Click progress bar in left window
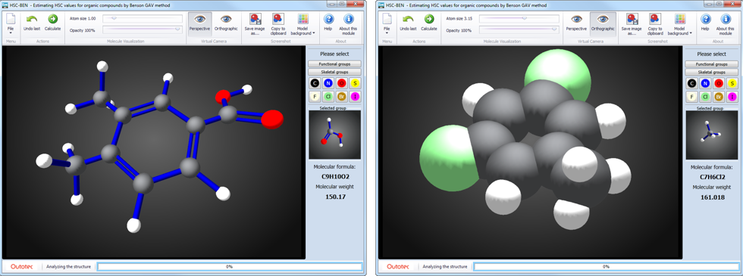This screenshot has height=276, width=743. point(229,266)
